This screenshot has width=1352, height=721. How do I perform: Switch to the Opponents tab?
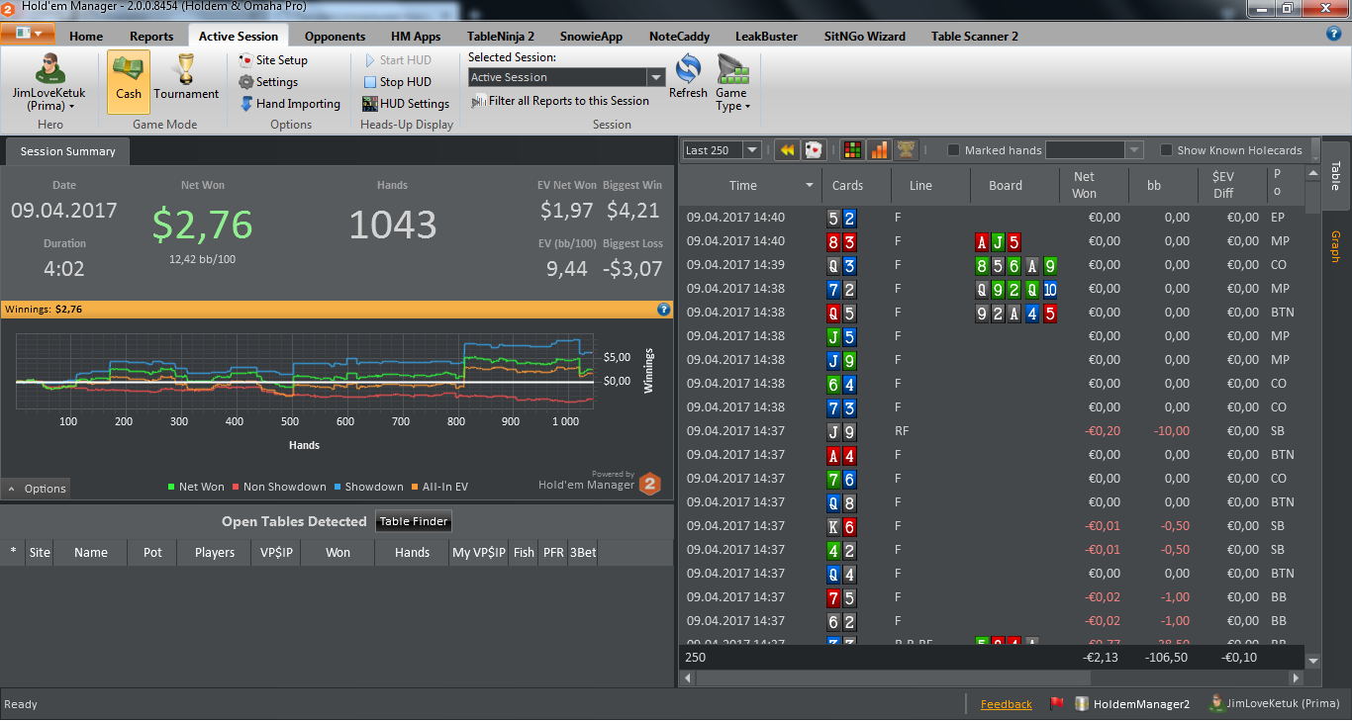pos(335,37)
